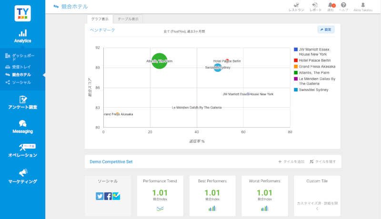Open ソーシャル in the sidebar menu
This screenshot has height=219, width=381.
[x=18, y=82]
